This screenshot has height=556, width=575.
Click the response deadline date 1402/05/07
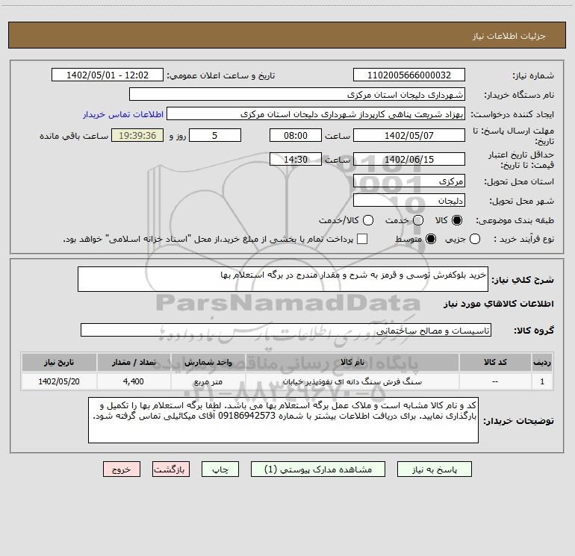(x=409, y=135)
